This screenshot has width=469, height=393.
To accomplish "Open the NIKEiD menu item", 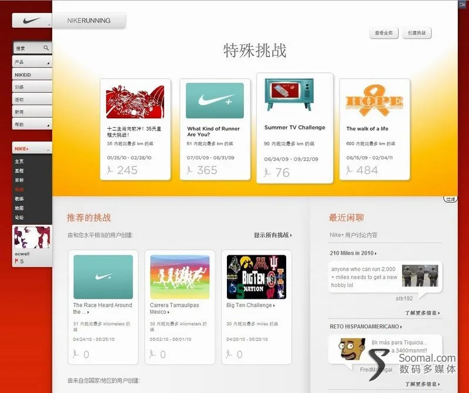I will tap(32, 75).
